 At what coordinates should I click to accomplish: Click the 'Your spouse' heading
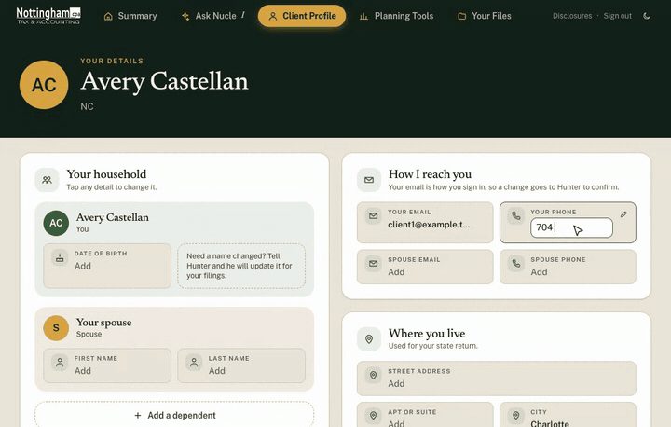(104, 323)
